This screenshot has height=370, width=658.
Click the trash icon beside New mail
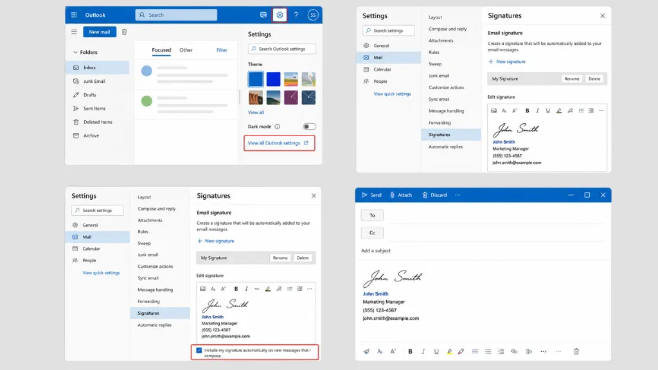[x=124, y=32]
